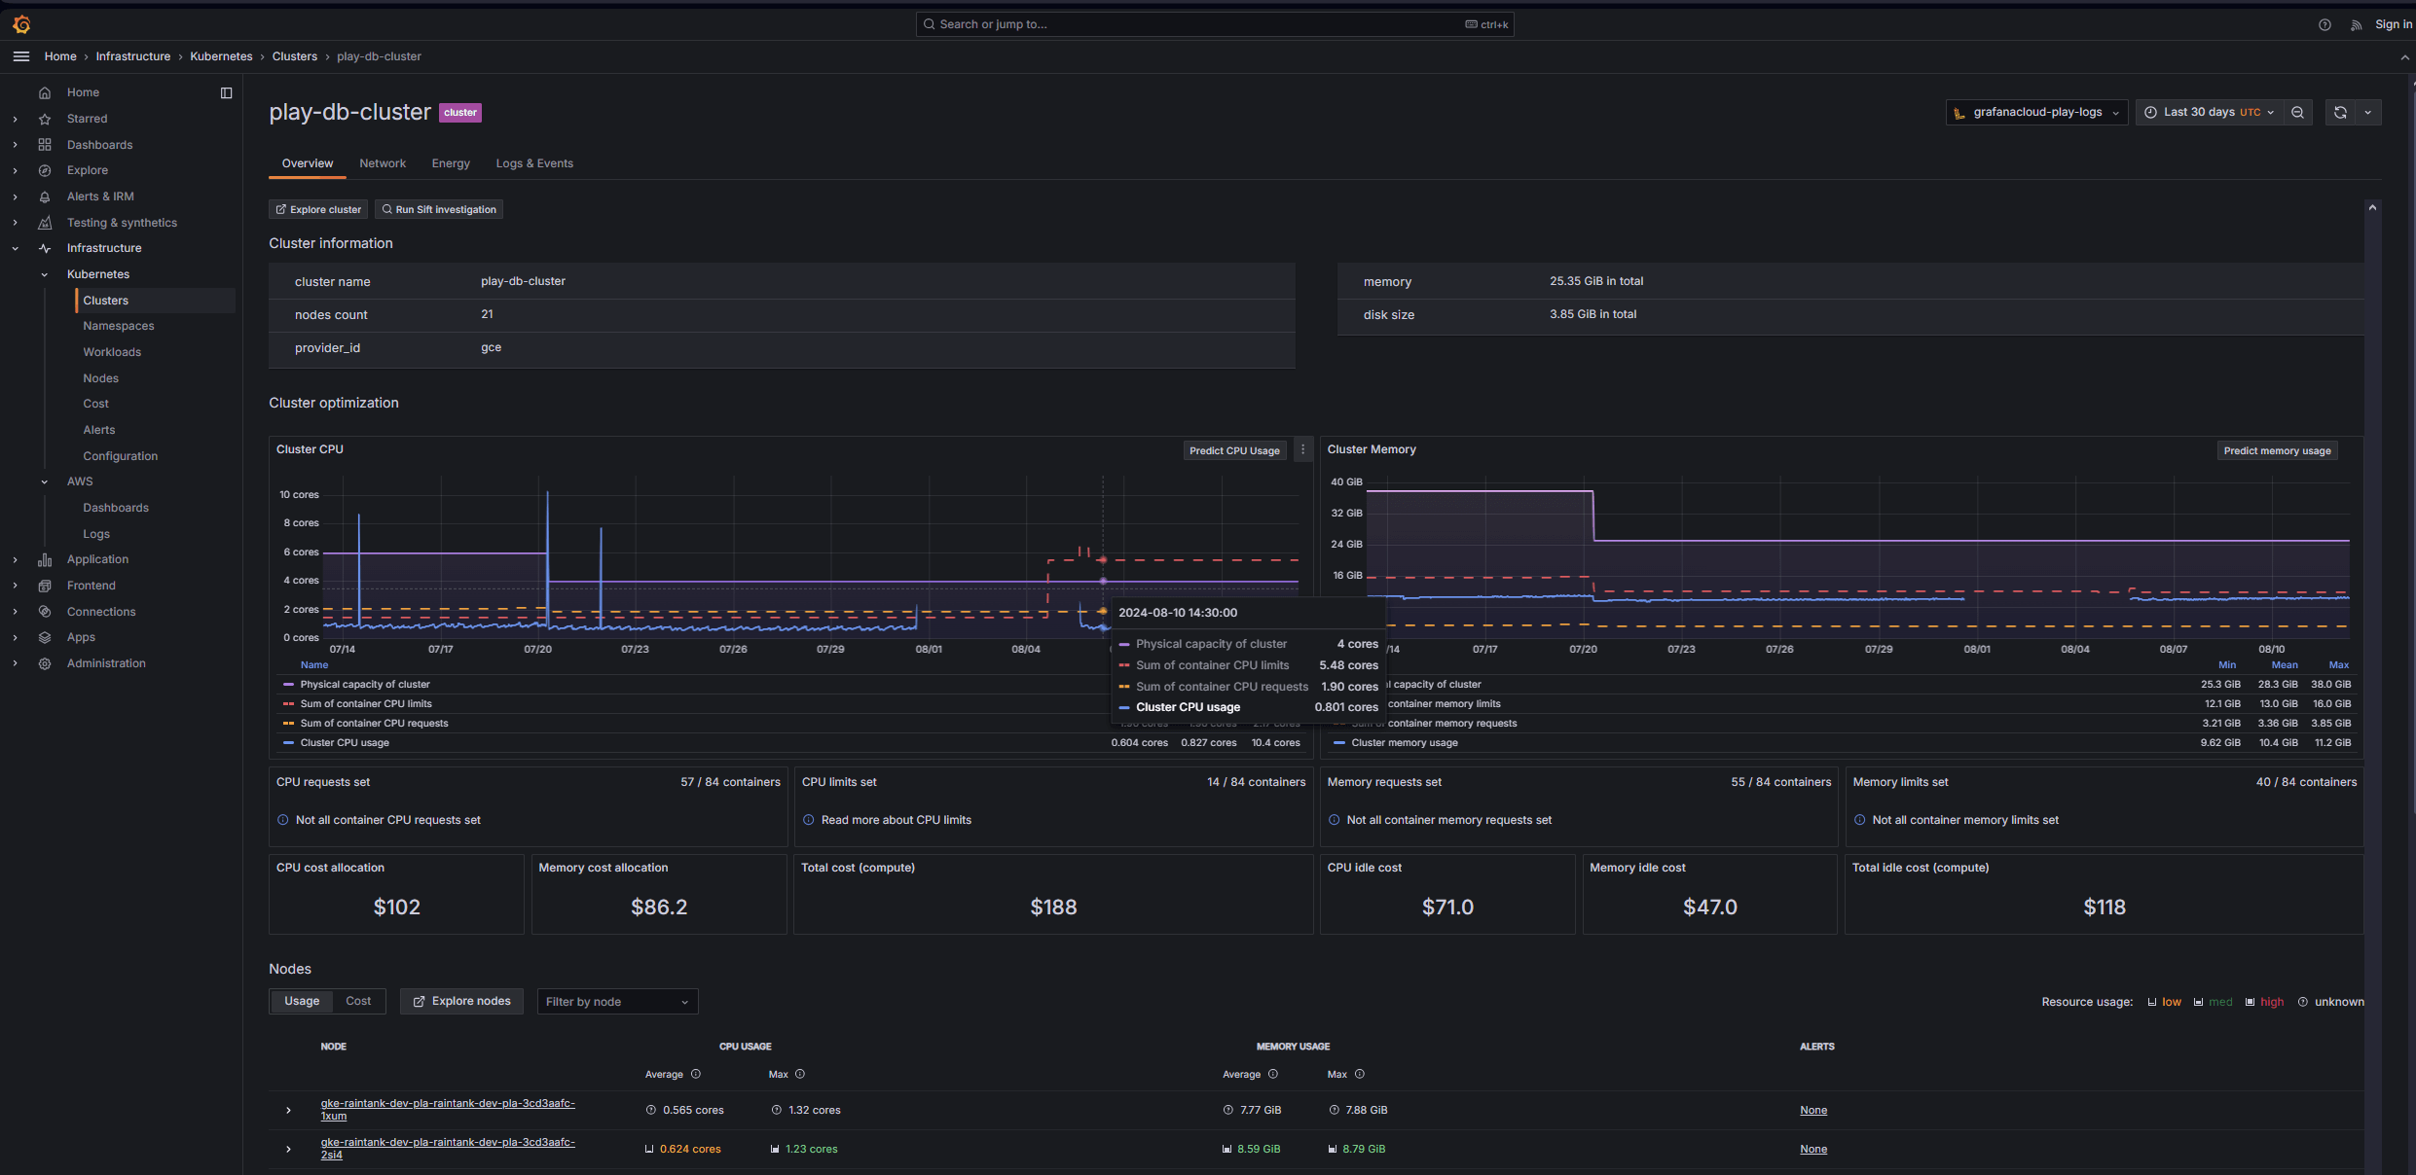
Task: Toggle the Sum of container CPU limits series
Action: click(x=366, y=704)
